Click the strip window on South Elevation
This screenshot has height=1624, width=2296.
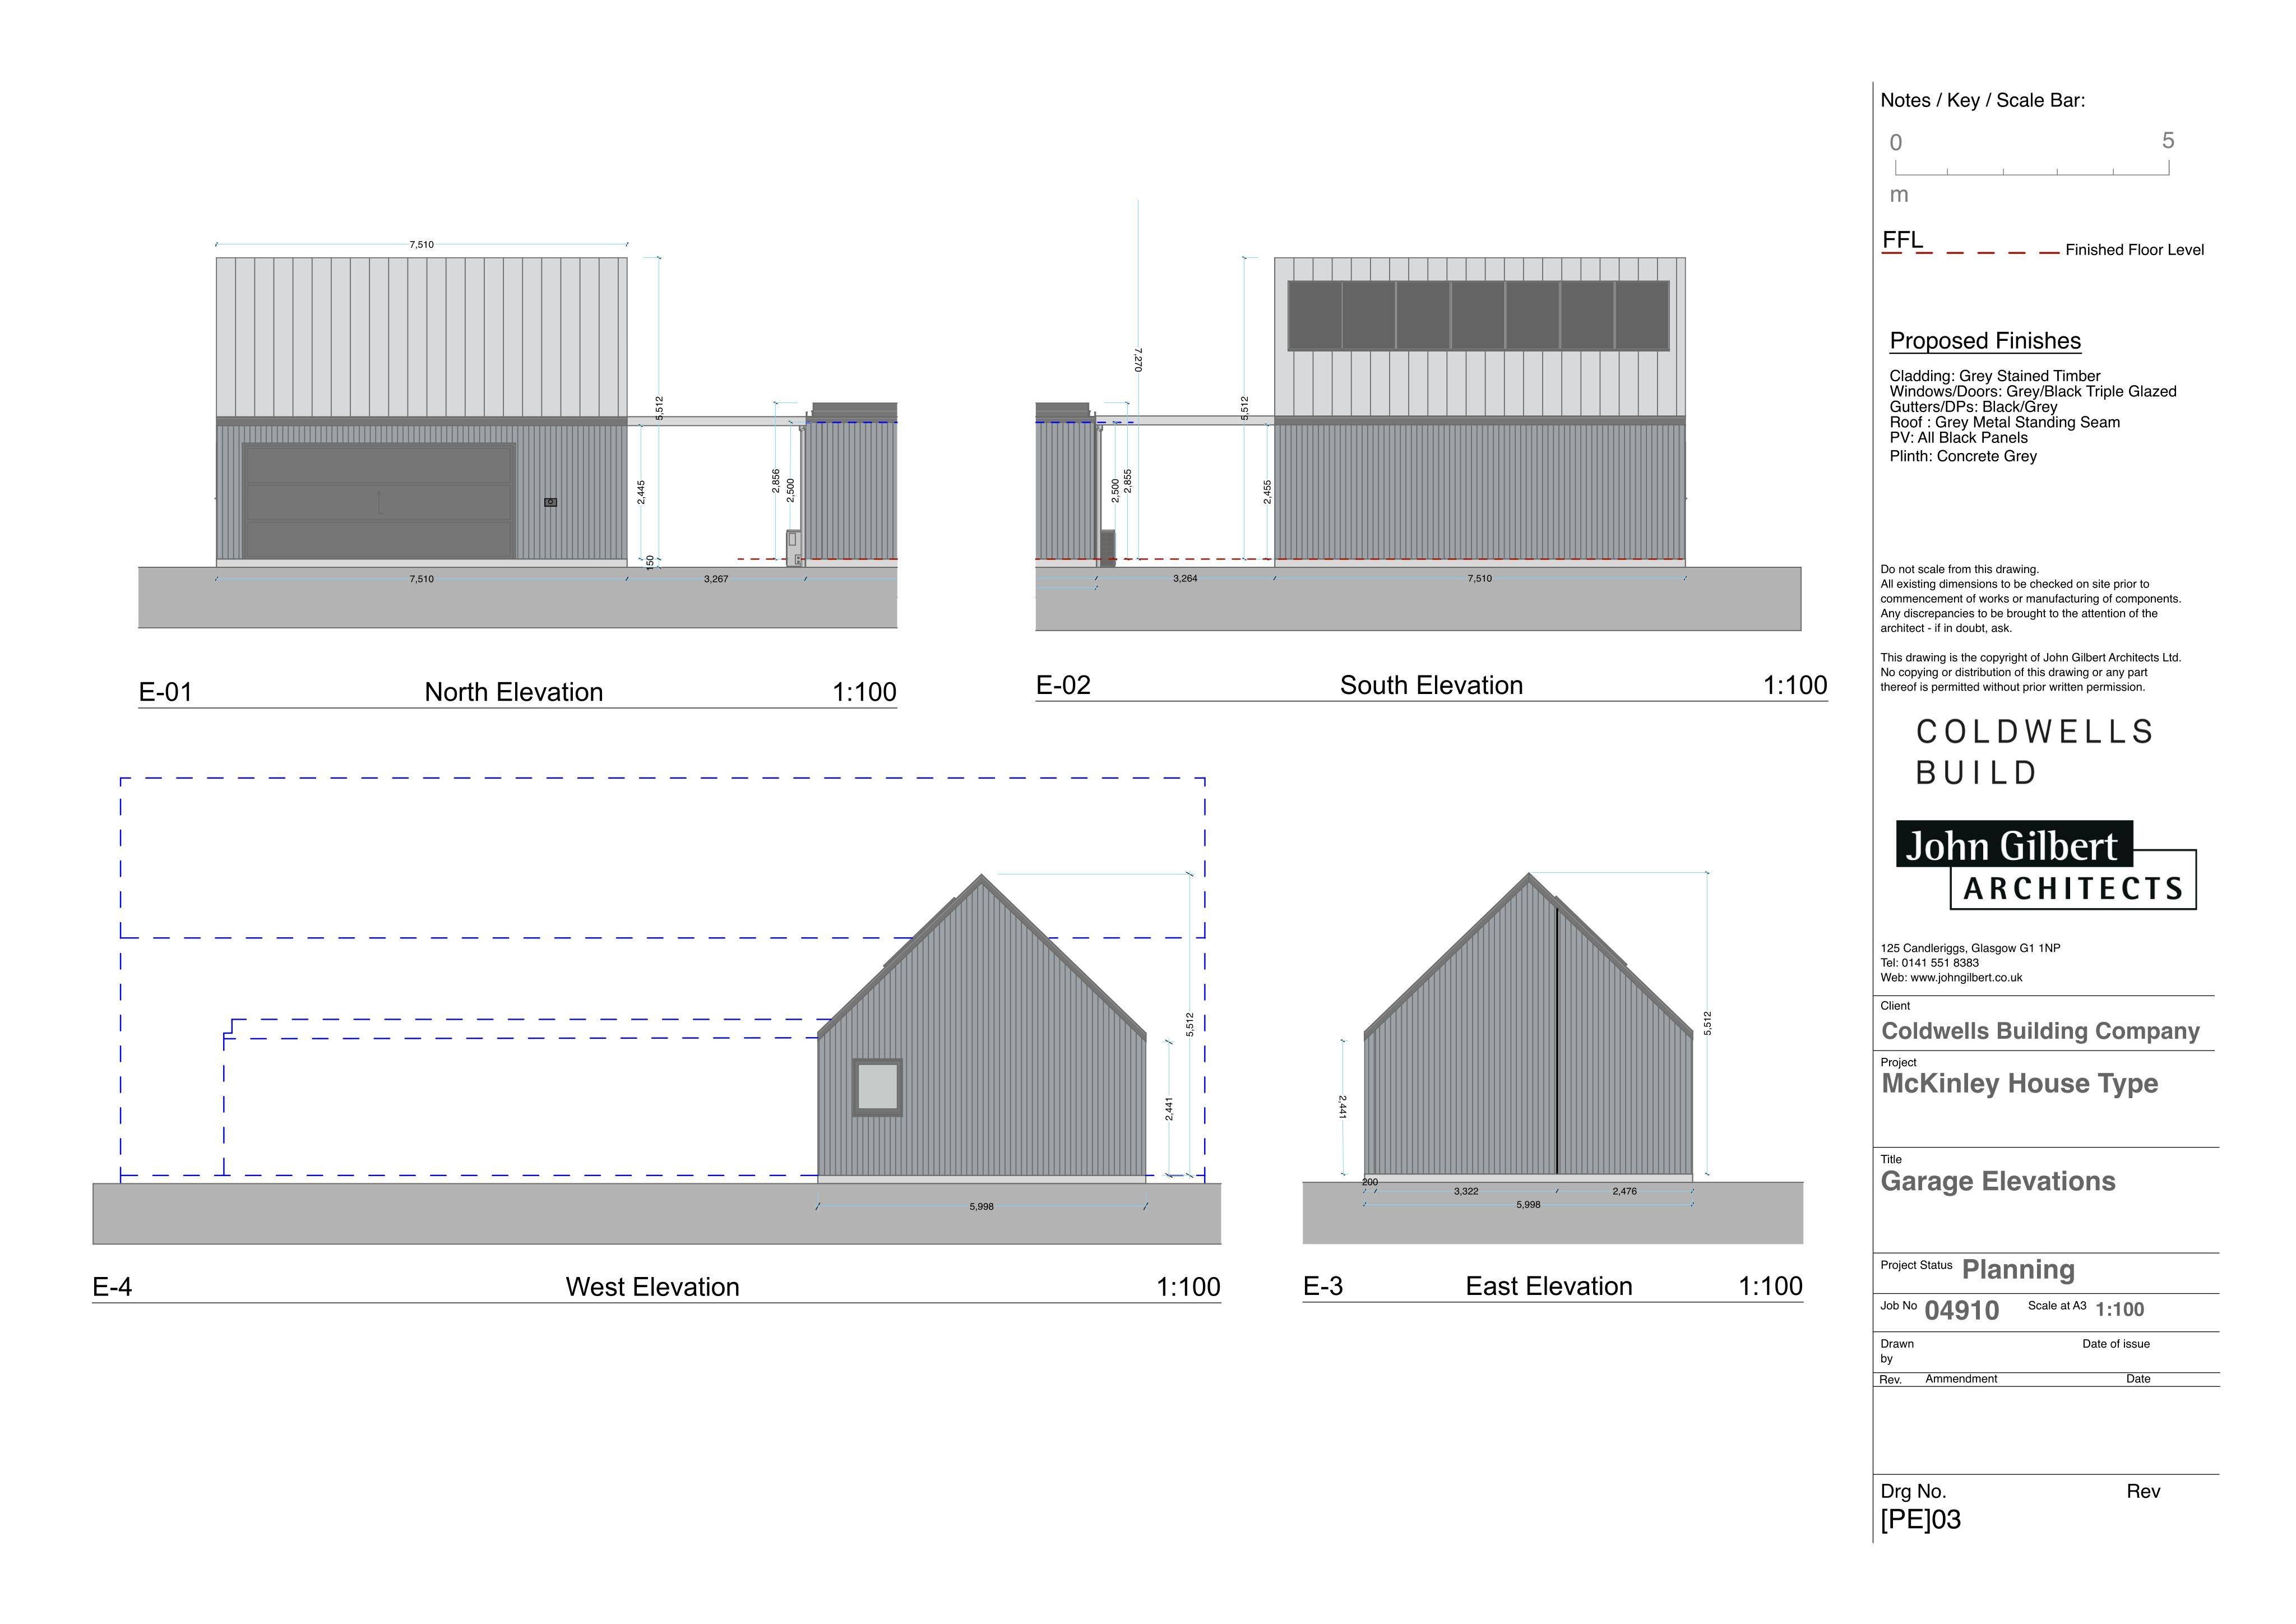tap(1479, 316)
